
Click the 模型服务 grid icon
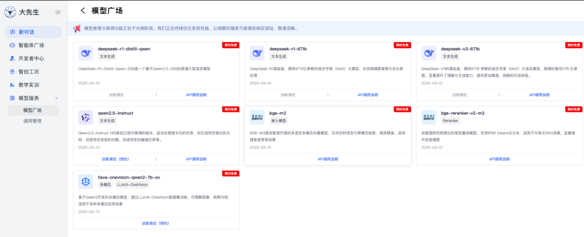(x=12, y=98)
